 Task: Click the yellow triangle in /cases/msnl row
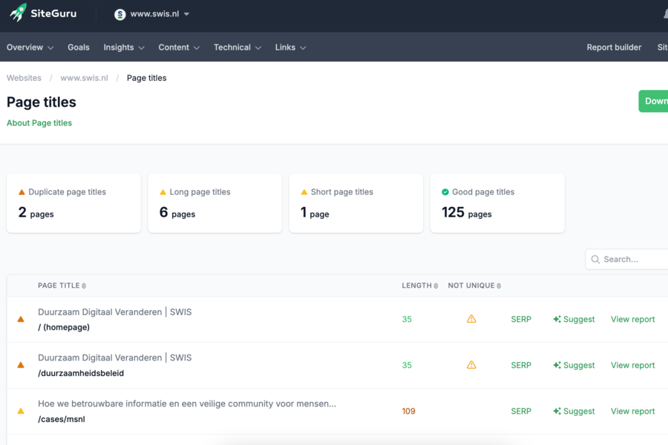coord(21,411)
